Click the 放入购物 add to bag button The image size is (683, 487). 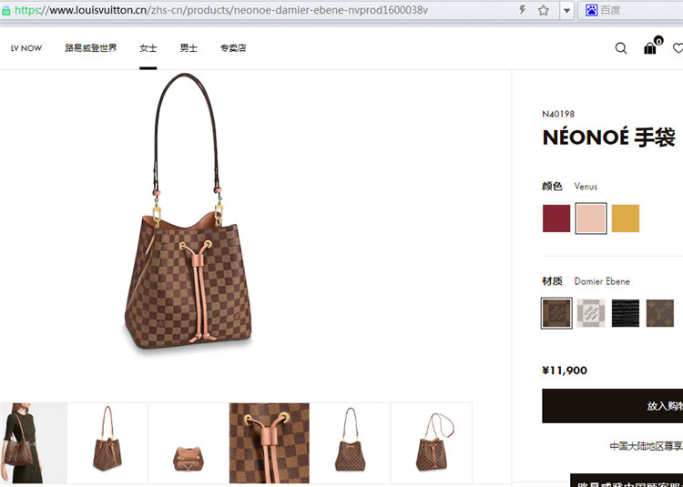613,406
